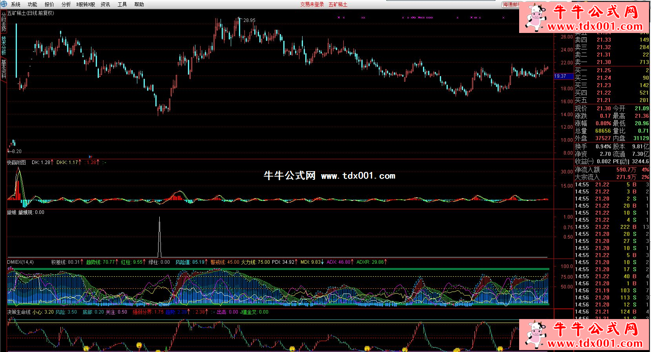Click the PE(动) 3244.6 value
This screenshot has height=352, width=651.
(x=640, y=161)
